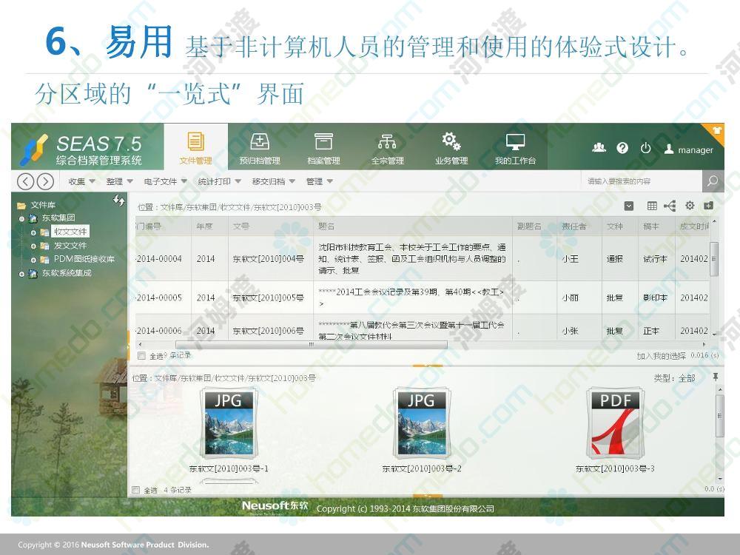Screen dimensions: 740x555
Task: Open the 类型: 全部 filter
Action: pyautogui.click(x=674, y=378)
